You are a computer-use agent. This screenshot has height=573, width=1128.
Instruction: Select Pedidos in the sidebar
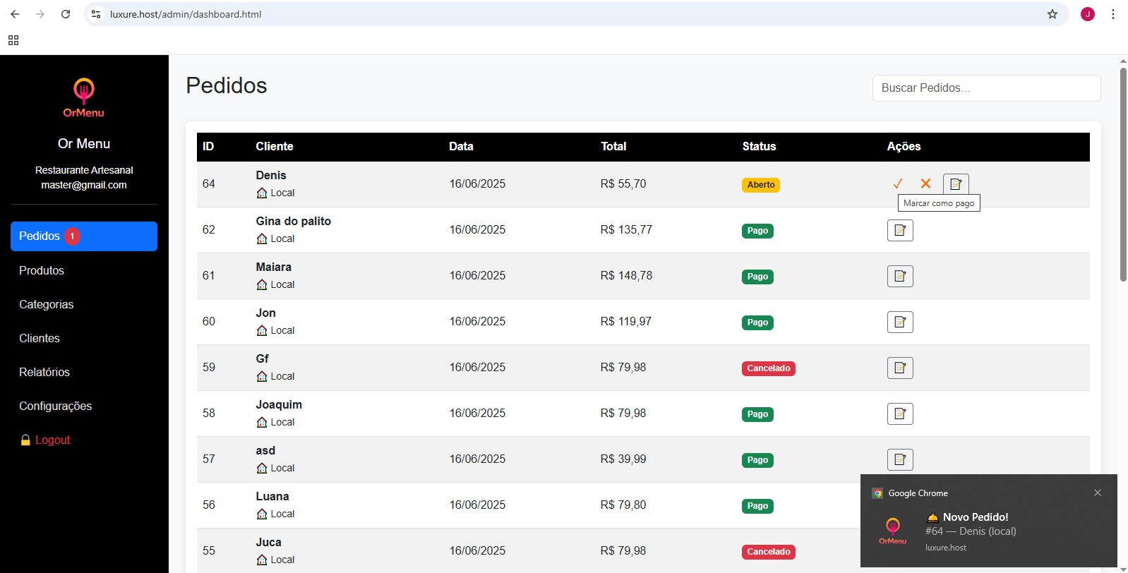pyautogui.click(x=84, y=236)
